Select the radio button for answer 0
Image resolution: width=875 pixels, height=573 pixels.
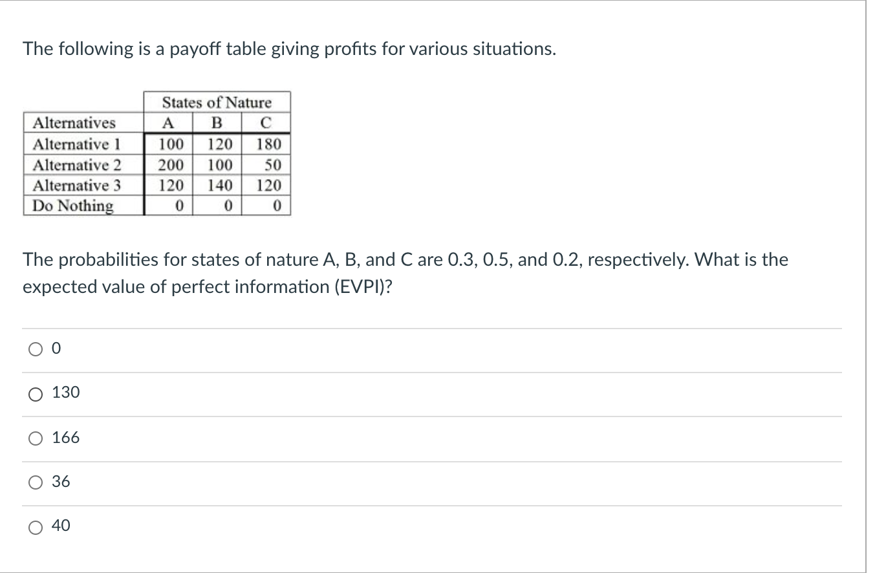coord(35,349)
